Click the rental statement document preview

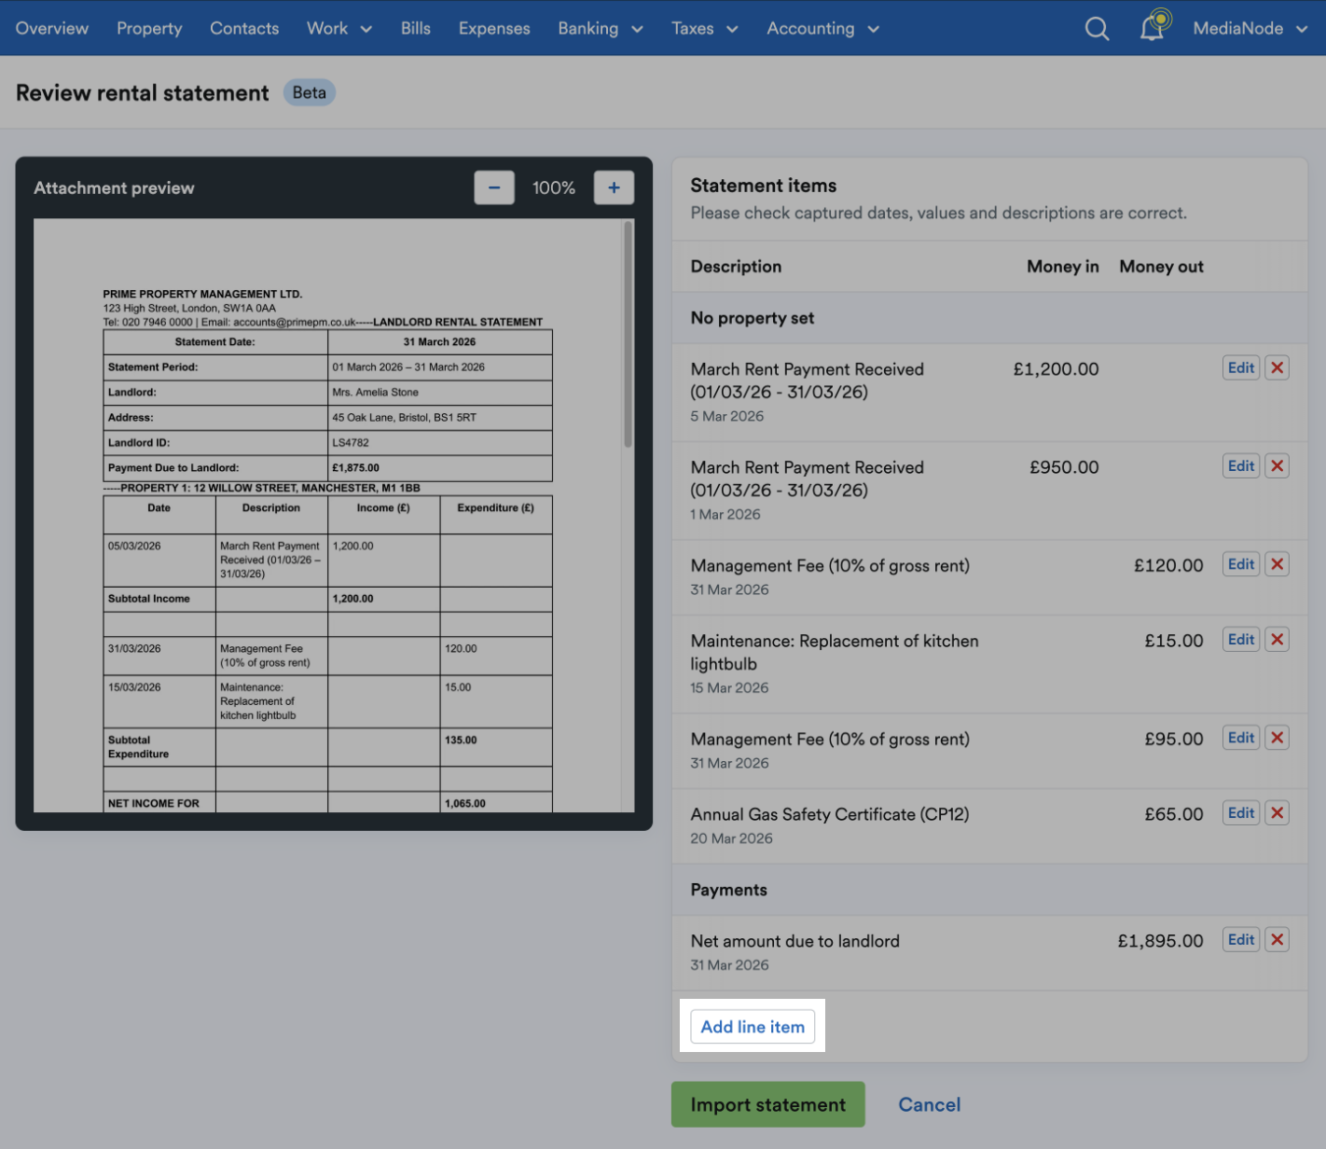[x=327, y=516]
